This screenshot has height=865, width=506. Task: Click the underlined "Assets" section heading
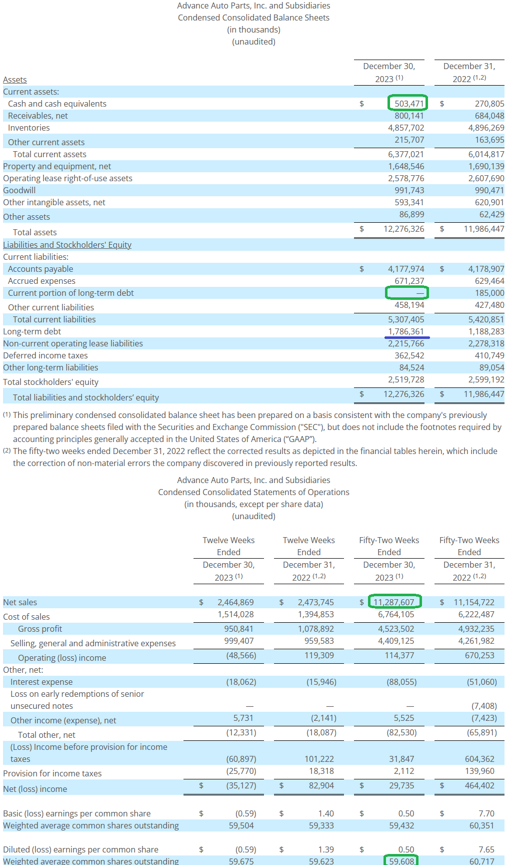pyautogui.click(x=15, y=80)
